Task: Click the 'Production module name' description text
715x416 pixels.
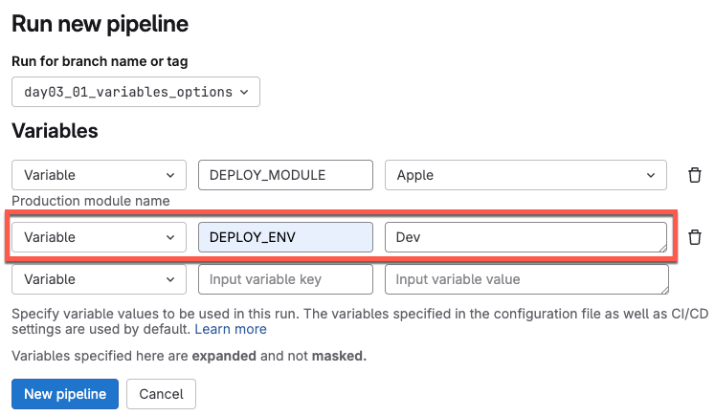Action: tap(91, 201)
